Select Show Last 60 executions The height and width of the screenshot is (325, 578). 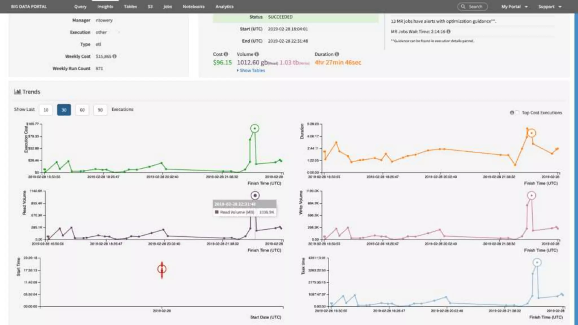82,110
